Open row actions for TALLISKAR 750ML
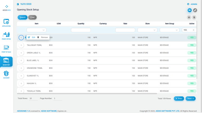 pos(21,45)
